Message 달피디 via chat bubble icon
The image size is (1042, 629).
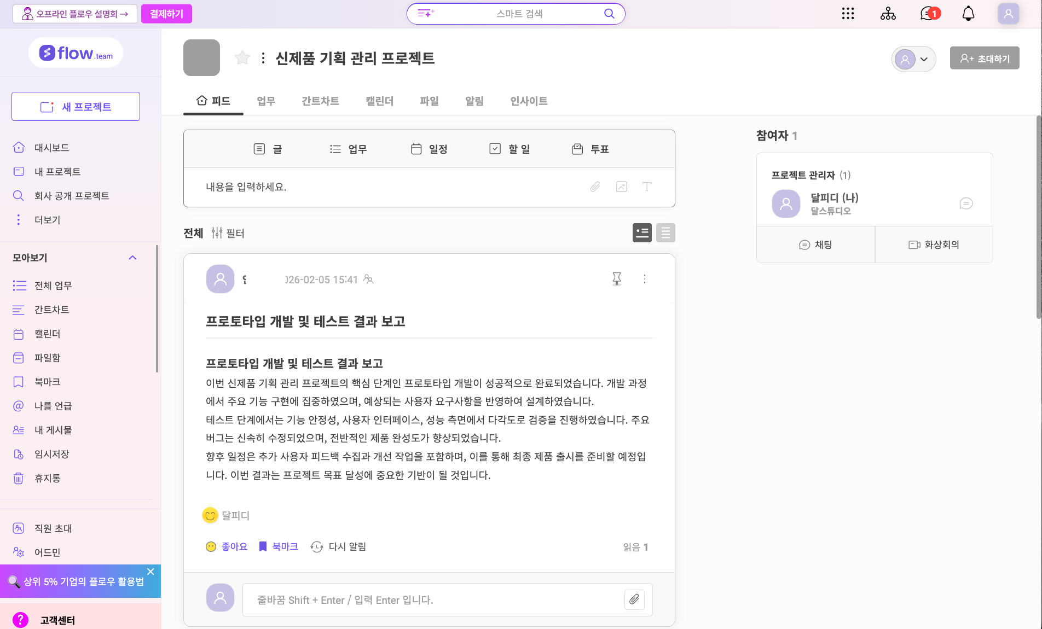(x=966, y=203)
